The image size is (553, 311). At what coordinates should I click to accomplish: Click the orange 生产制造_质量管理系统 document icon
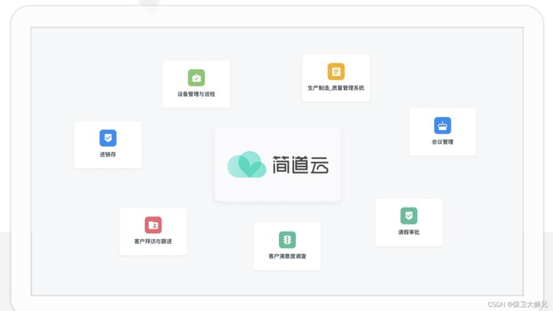point(336,72)
